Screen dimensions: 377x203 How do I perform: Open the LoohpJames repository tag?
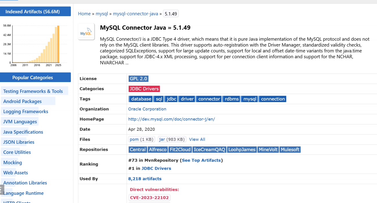[242, 150]
